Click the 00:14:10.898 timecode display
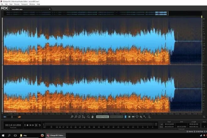This screenshot has width=207, height=138. click(13, 125)
